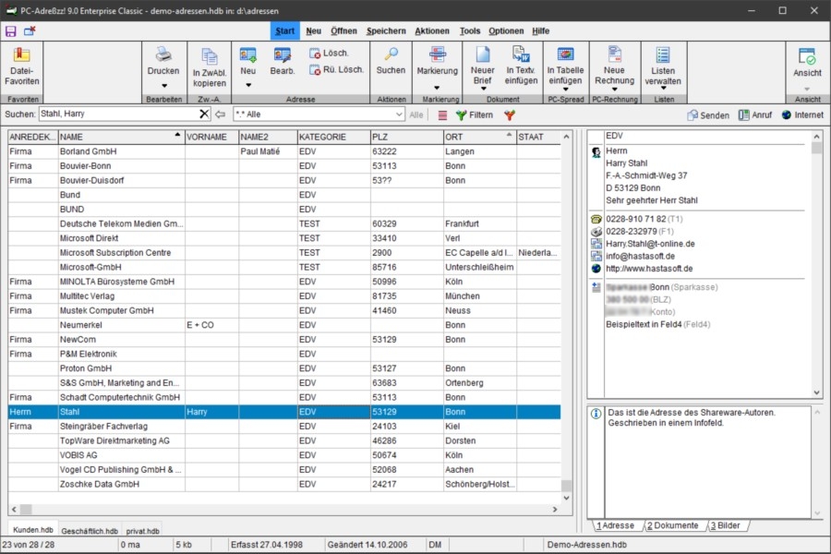Screen dimensions: 831x554
Task: Click Senden button
Action: pos(708,115)
